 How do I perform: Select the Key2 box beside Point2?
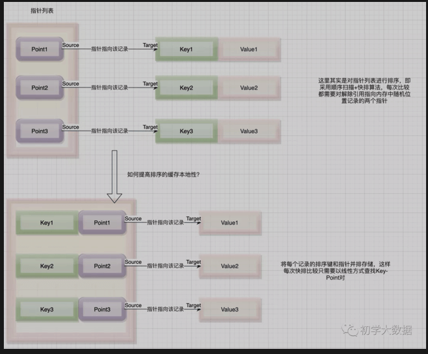point(47,266)
